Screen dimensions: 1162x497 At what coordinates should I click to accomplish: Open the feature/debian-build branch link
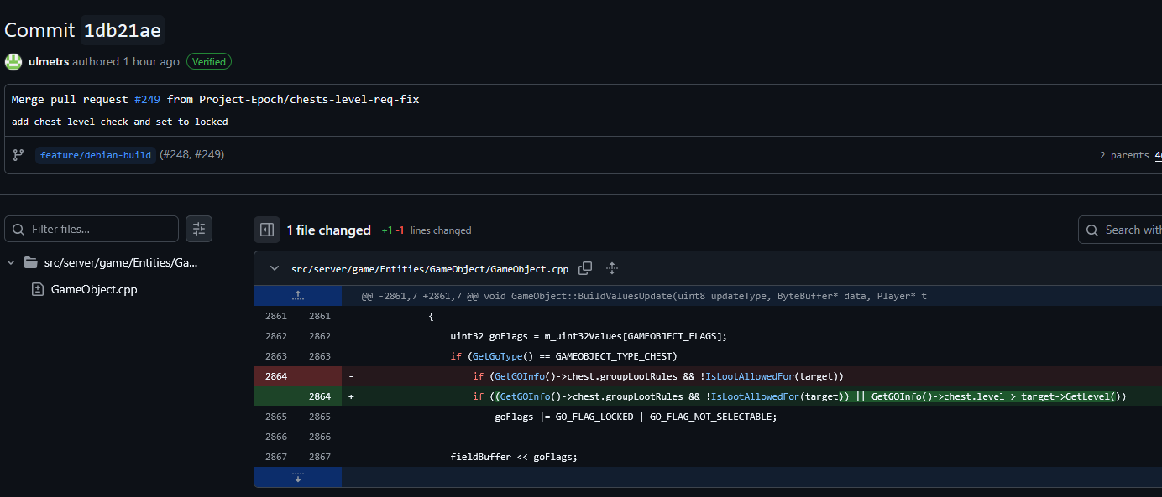pos(96,155)
